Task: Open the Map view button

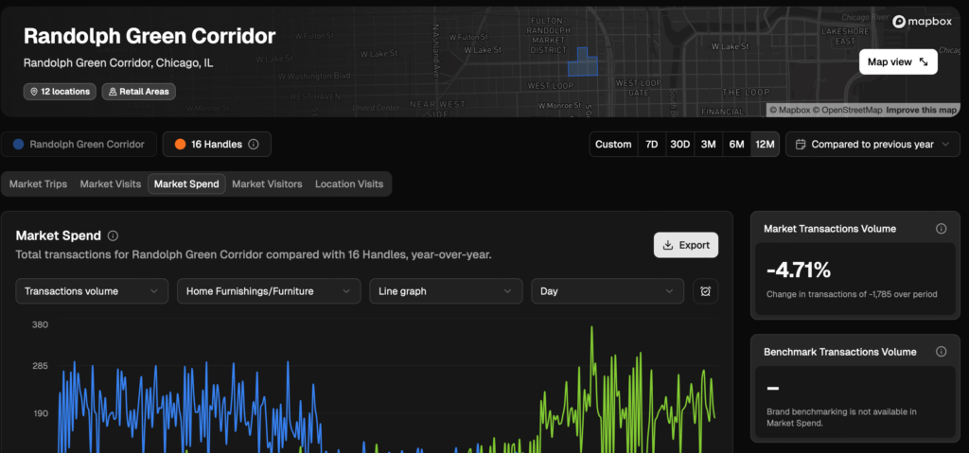Action: click(x=898, y=61)
